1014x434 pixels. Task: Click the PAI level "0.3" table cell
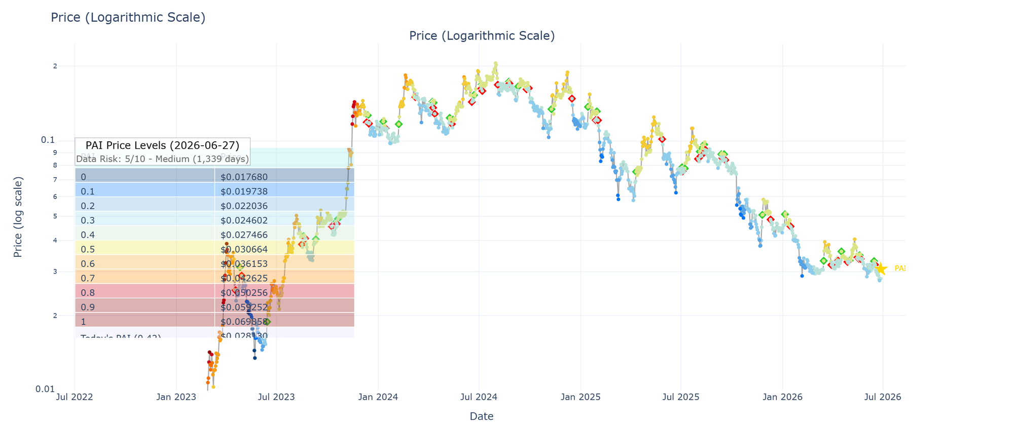point(145,219)
